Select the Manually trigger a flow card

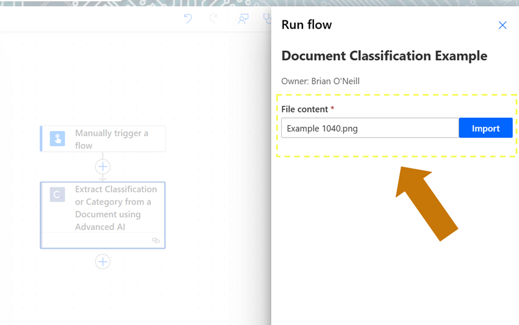pyautogui.click(x=102, y=139)
